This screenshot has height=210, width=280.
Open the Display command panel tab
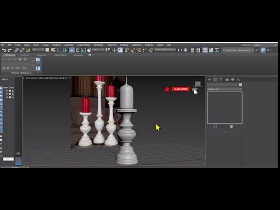pyautogui.click(x=233, y=80)
